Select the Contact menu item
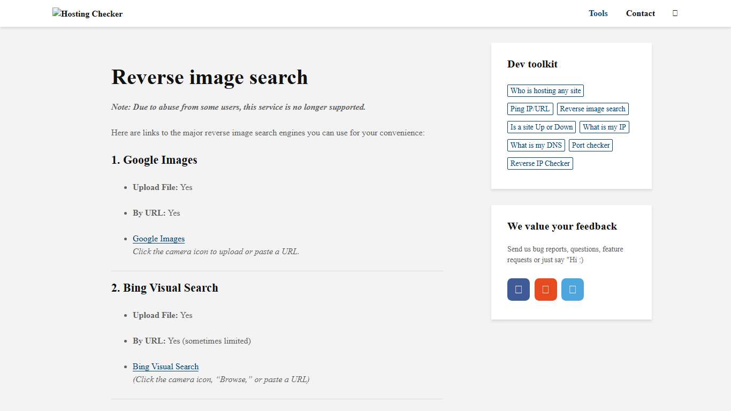Screen dimensions: 731x411 tap(640, 13)
